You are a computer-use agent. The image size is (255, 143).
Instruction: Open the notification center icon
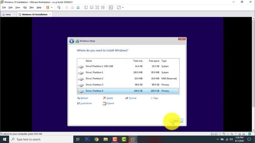[x=249, y=139]
